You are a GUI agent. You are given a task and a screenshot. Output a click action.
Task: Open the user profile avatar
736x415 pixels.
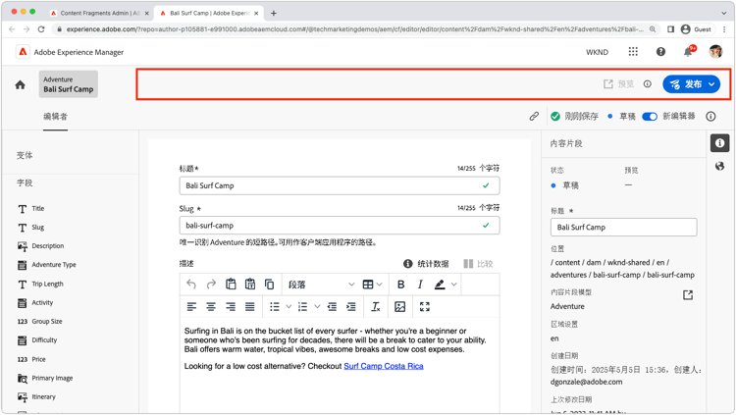click(715, 52)
